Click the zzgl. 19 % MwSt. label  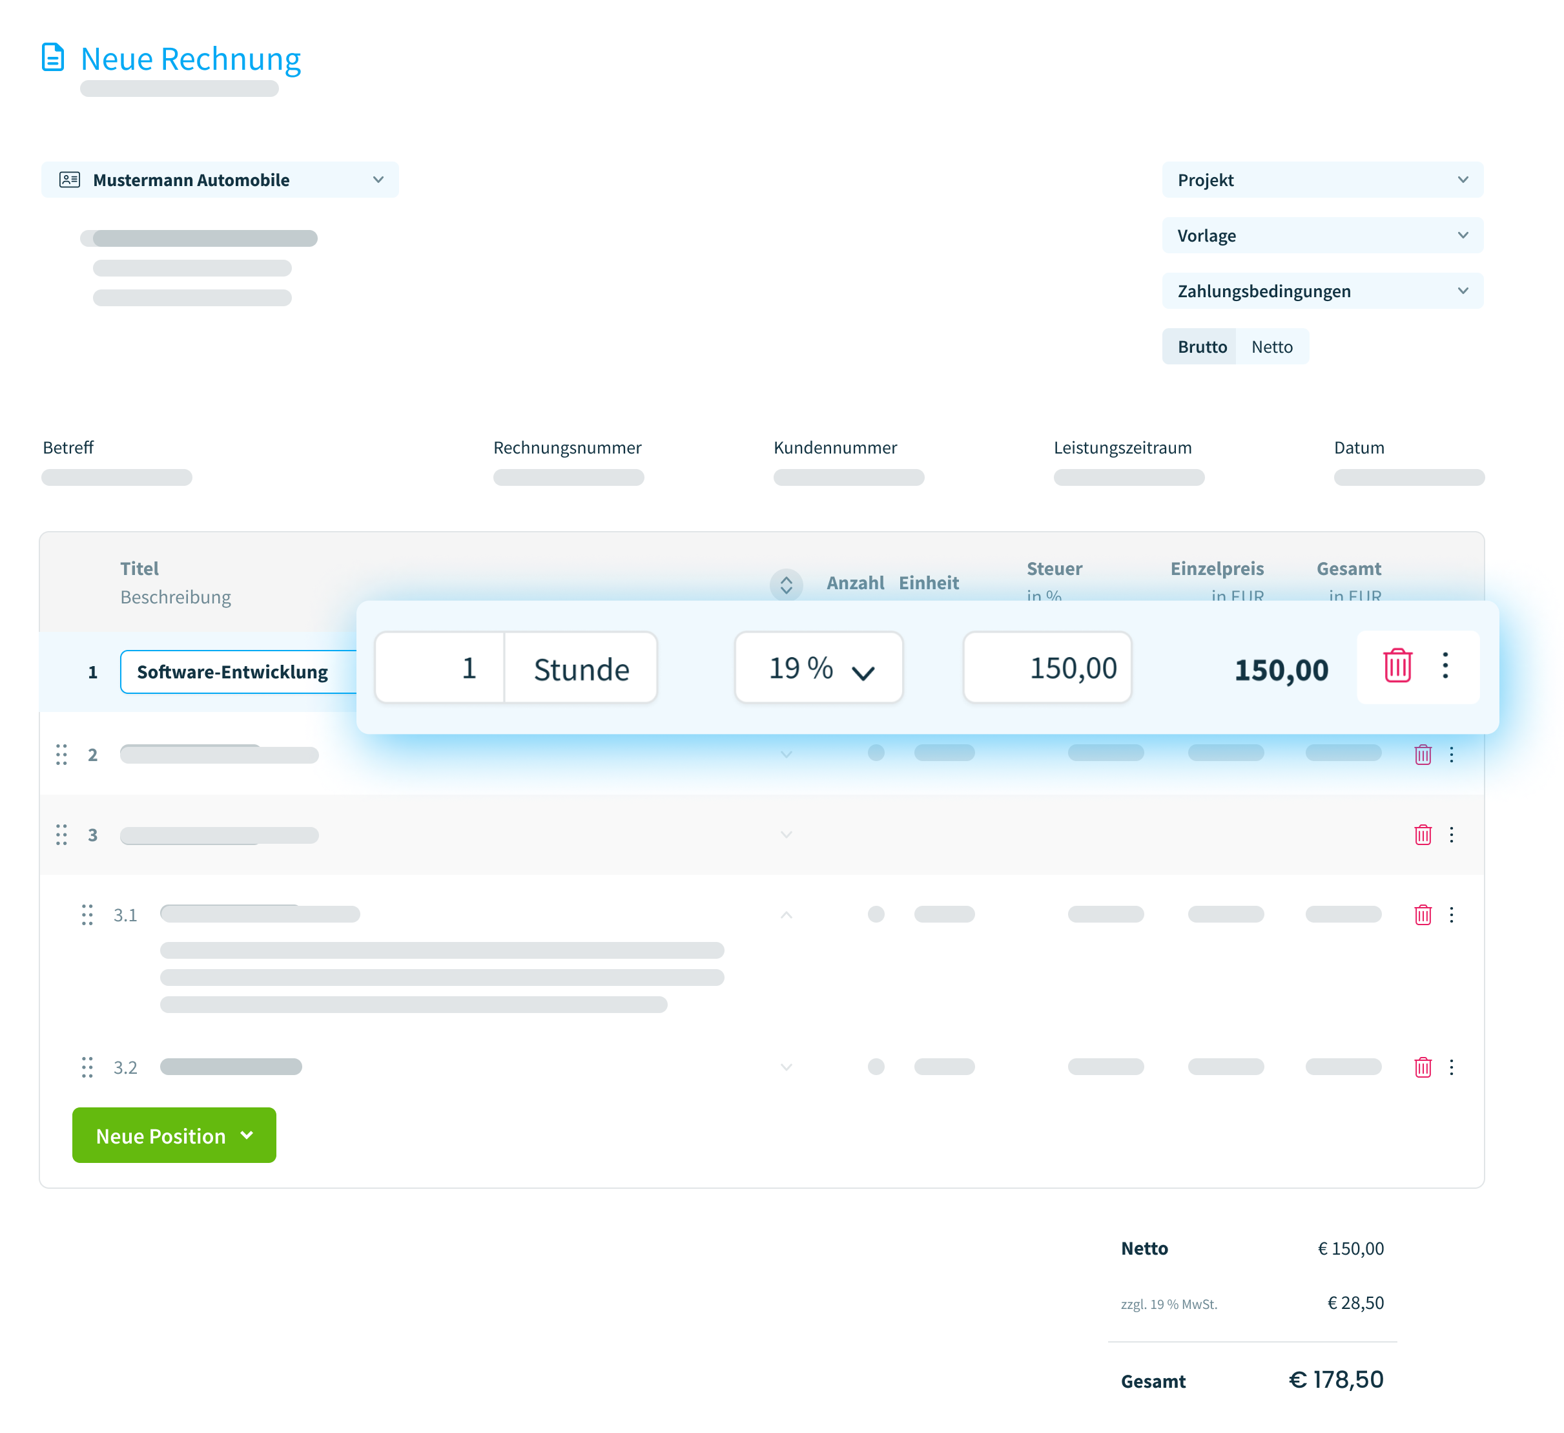[1168, 1304]
